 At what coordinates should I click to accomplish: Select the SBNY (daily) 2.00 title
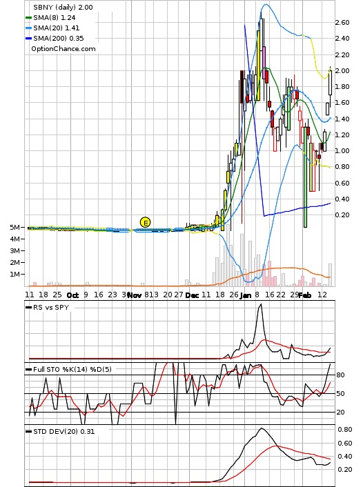pos(63,8)
